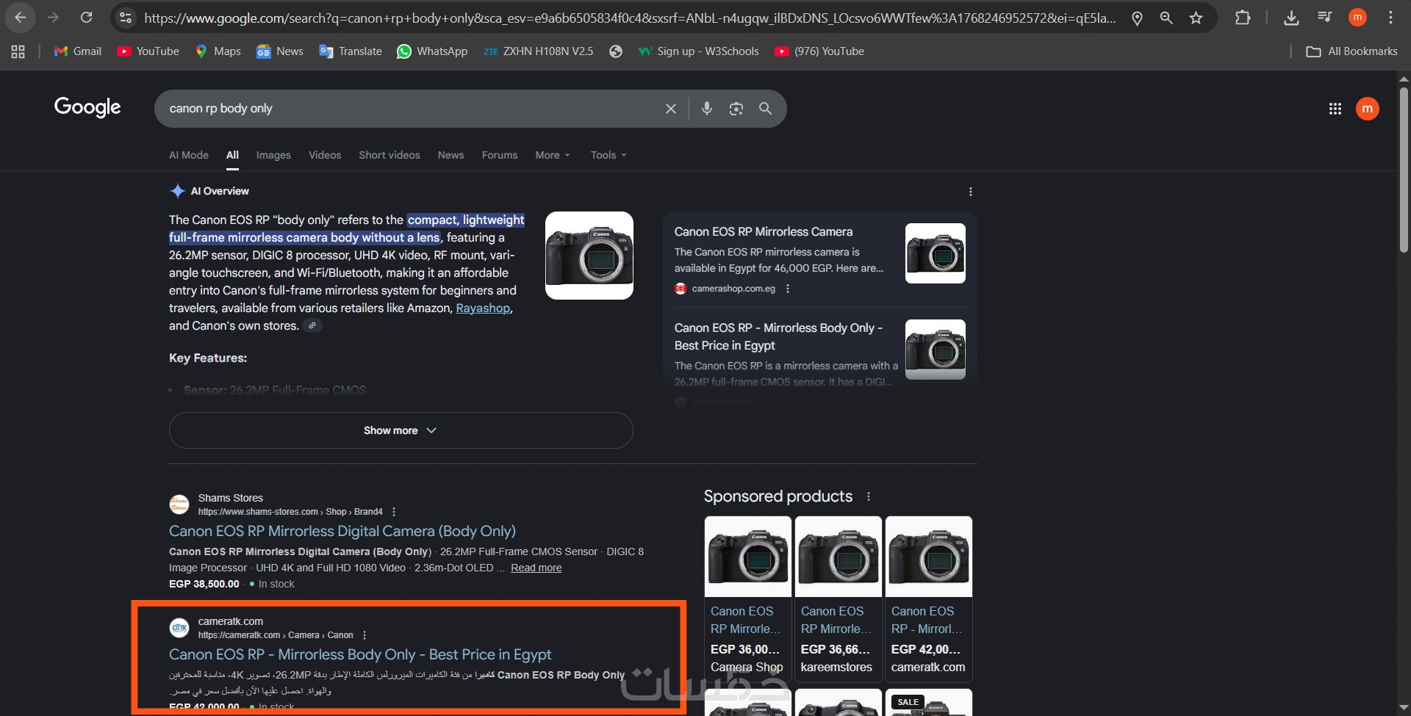Open globe bookmark icon
The width and height of the screenshot is (1411, 716).
tap(616, 51)
